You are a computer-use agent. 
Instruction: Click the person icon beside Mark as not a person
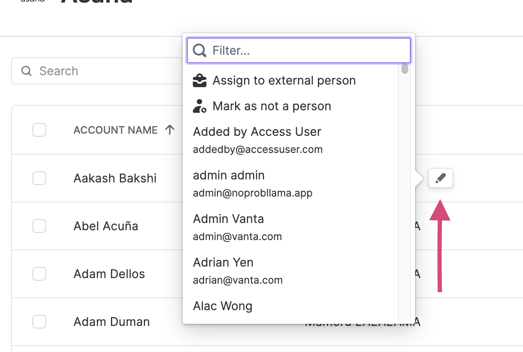tap(200, 106)
